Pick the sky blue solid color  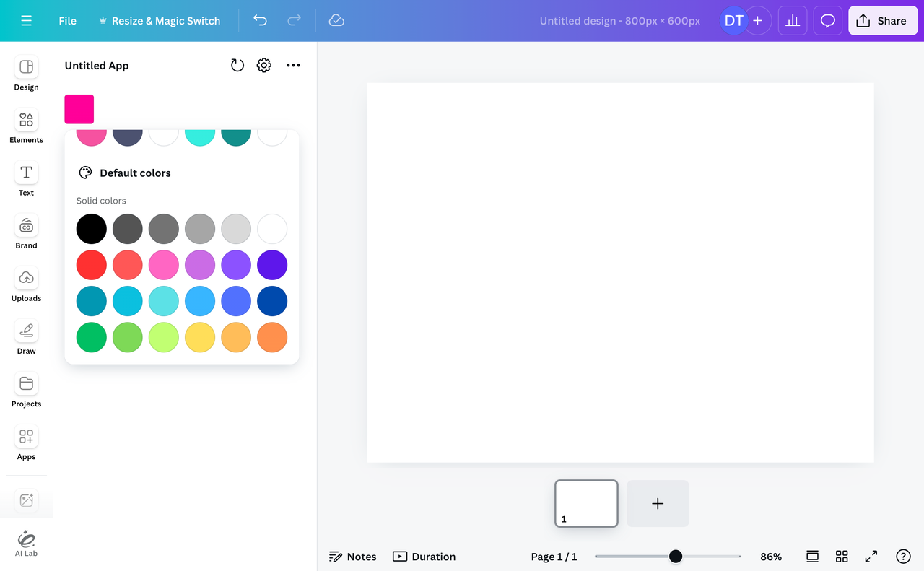pos(200,301)
